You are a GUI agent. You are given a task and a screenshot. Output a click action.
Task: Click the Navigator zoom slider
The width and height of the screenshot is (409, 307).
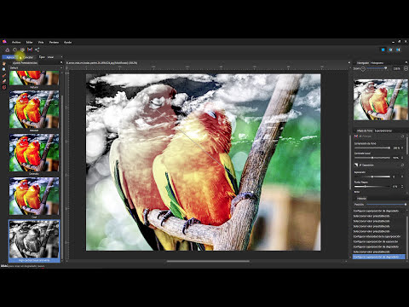click(x=377, y=68)
